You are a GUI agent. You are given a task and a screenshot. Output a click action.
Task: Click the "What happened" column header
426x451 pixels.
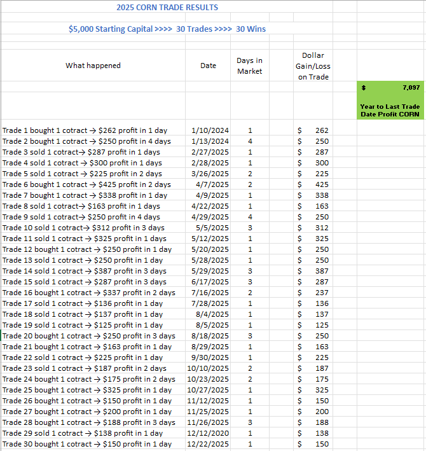pos(93,66)
